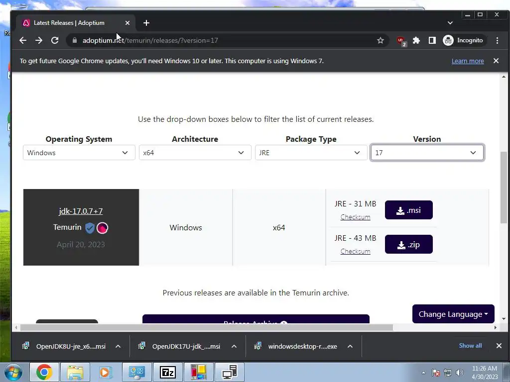Click the Release Archive button
This screenshot has height=382, width=510.
coord(255,319)
